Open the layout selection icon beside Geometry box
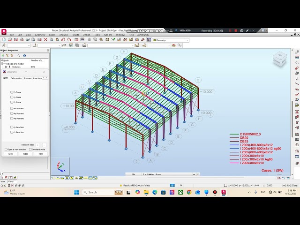Screen dimensions: 300x225 coord(149,40)
